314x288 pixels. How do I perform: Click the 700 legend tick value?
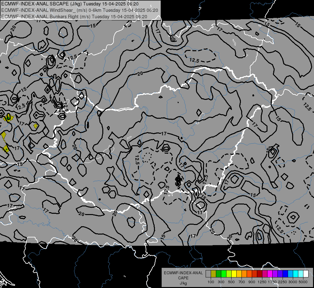242,282
